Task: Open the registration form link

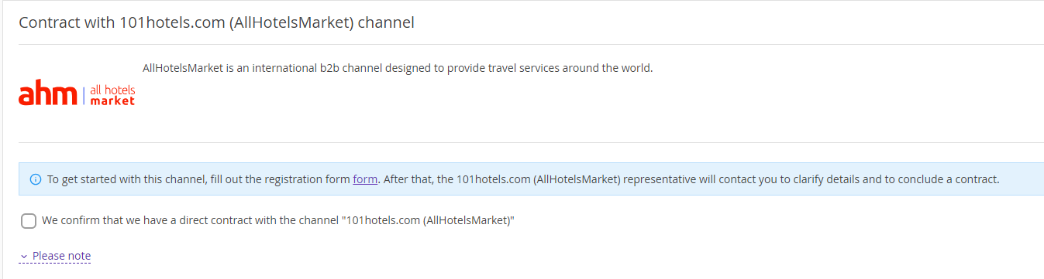Action: click(x=365, y=179)
